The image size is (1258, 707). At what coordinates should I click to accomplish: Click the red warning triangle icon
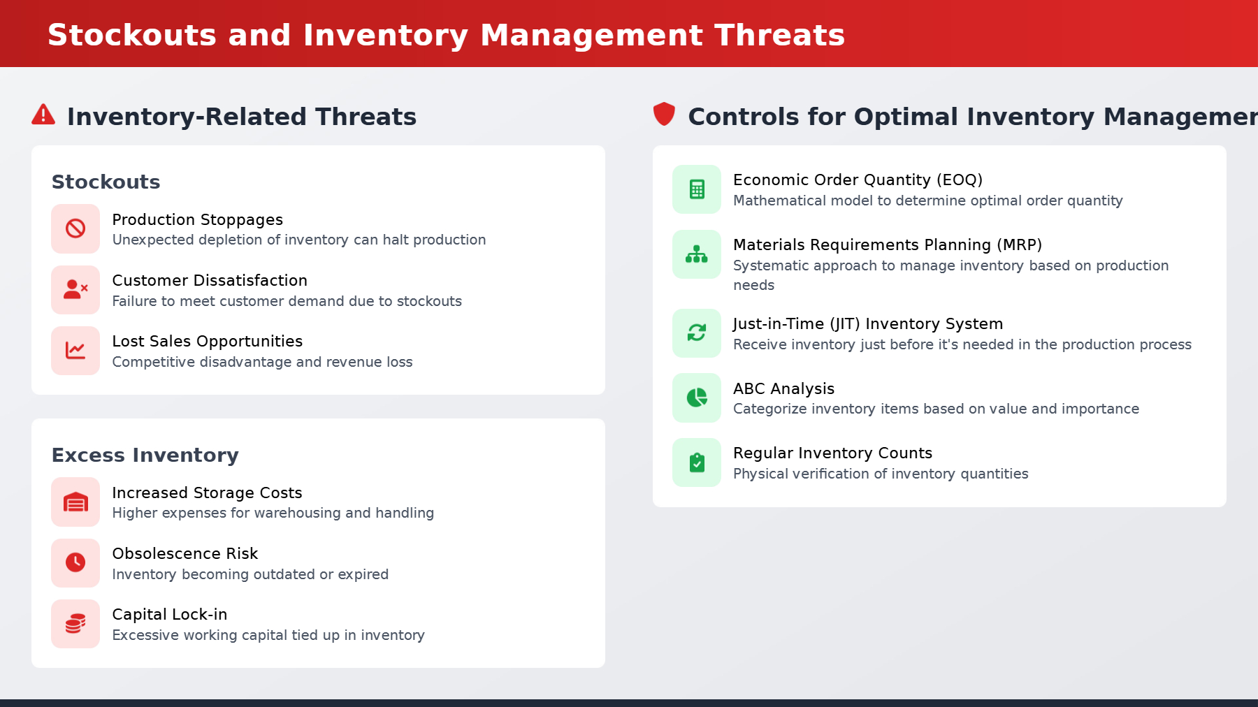(43, 115)
